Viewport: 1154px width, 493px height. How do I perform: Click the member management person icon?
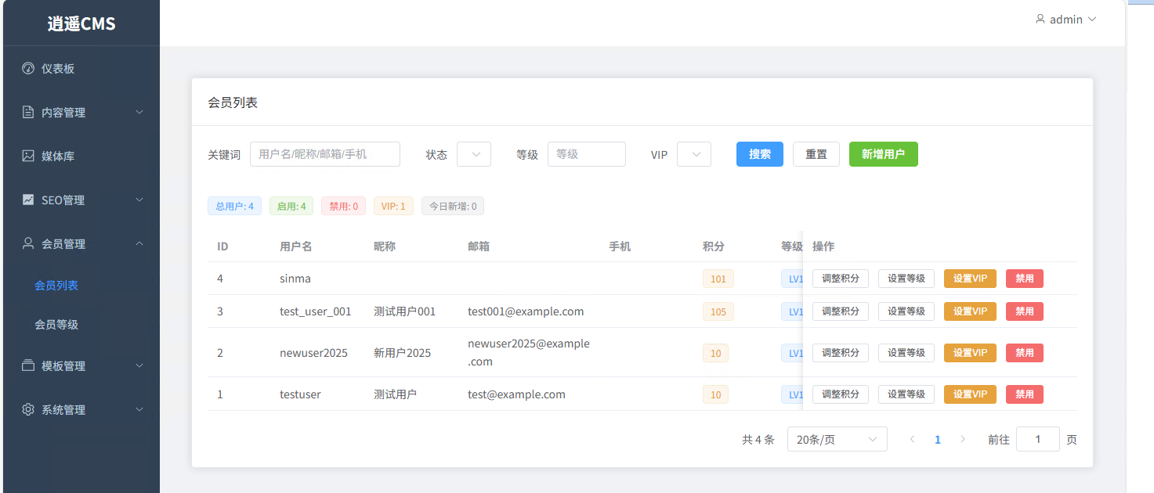click(28, 243)
